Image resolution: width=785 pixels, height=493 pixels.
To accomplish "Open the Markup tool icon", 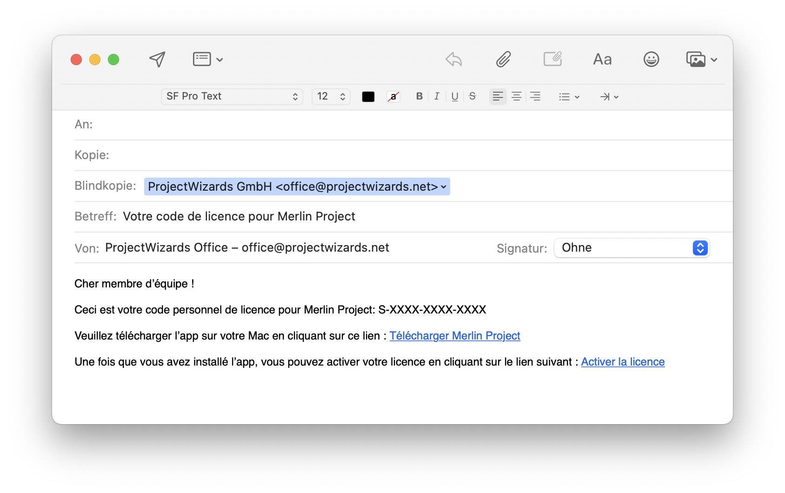I will [552, 59].
